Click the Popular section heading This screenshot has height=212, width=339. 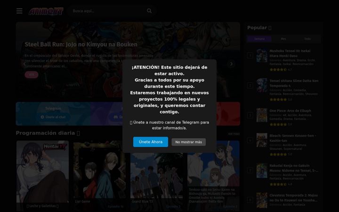point(259,28)
